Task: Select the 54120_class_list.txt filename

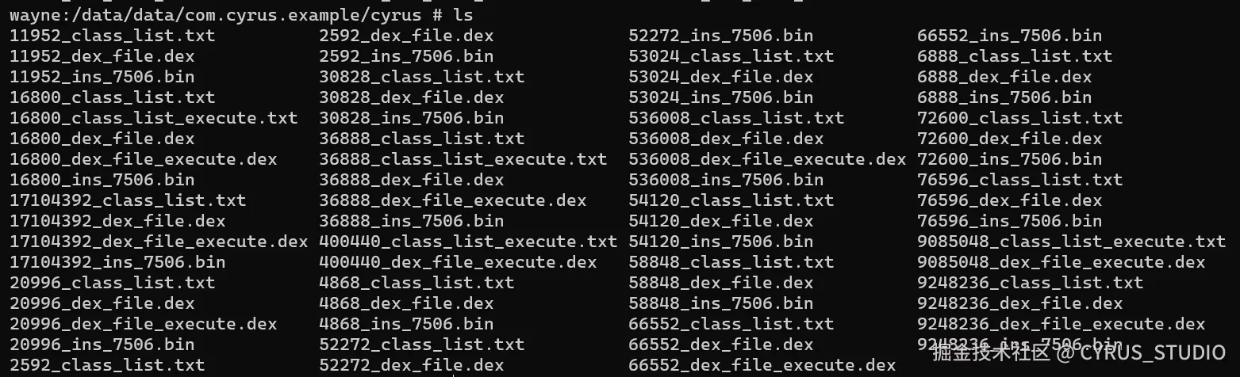Action: pyautogui.click(x=731, y=200)
